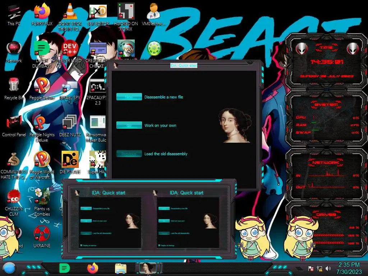The width and height of the screenshot is (368, 276).
Task: Select the VLC cone DONT STICK THIS shortcut
Action: [x=70, y=17]
